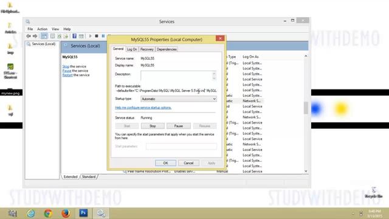The width and height of the screenshot is (389, 219).
Task: Click the Stop the service link
Action: [x=66, y=66]
